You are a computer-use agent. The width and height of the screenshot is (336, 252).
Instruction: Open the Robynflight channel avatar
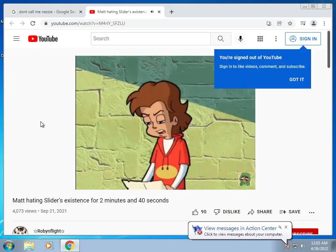point(20,231)
